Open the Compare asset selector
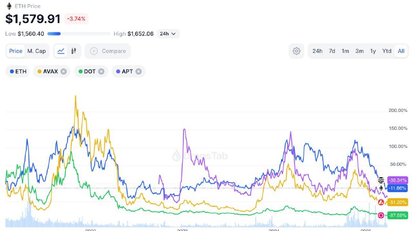412x231 pixels. (108, 51)
